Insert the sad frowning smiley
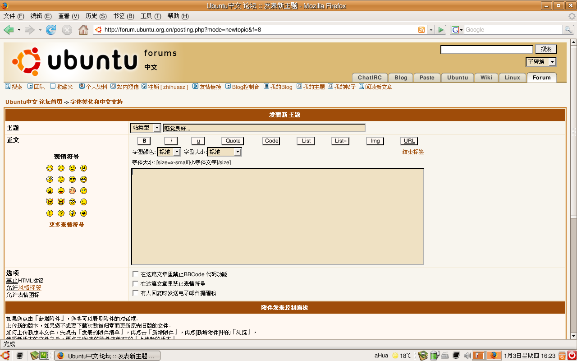Screen dimensions: 577x361 pyautogui.click(x=72, y=168)
